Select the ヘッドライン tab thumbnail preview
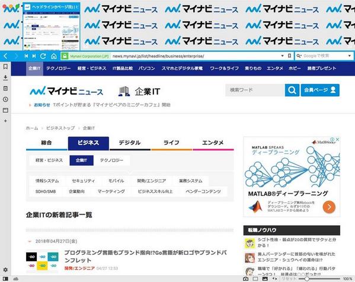Image resolution: width=355 pixels, height=282 pixels. tap(52, 26)
